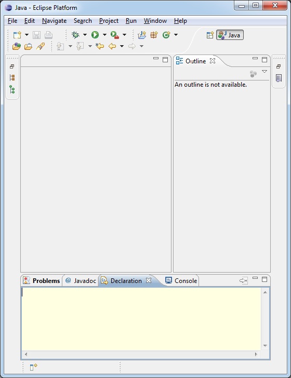
Task: Open the Back history dropdown arrow
Action: point(122,46)
